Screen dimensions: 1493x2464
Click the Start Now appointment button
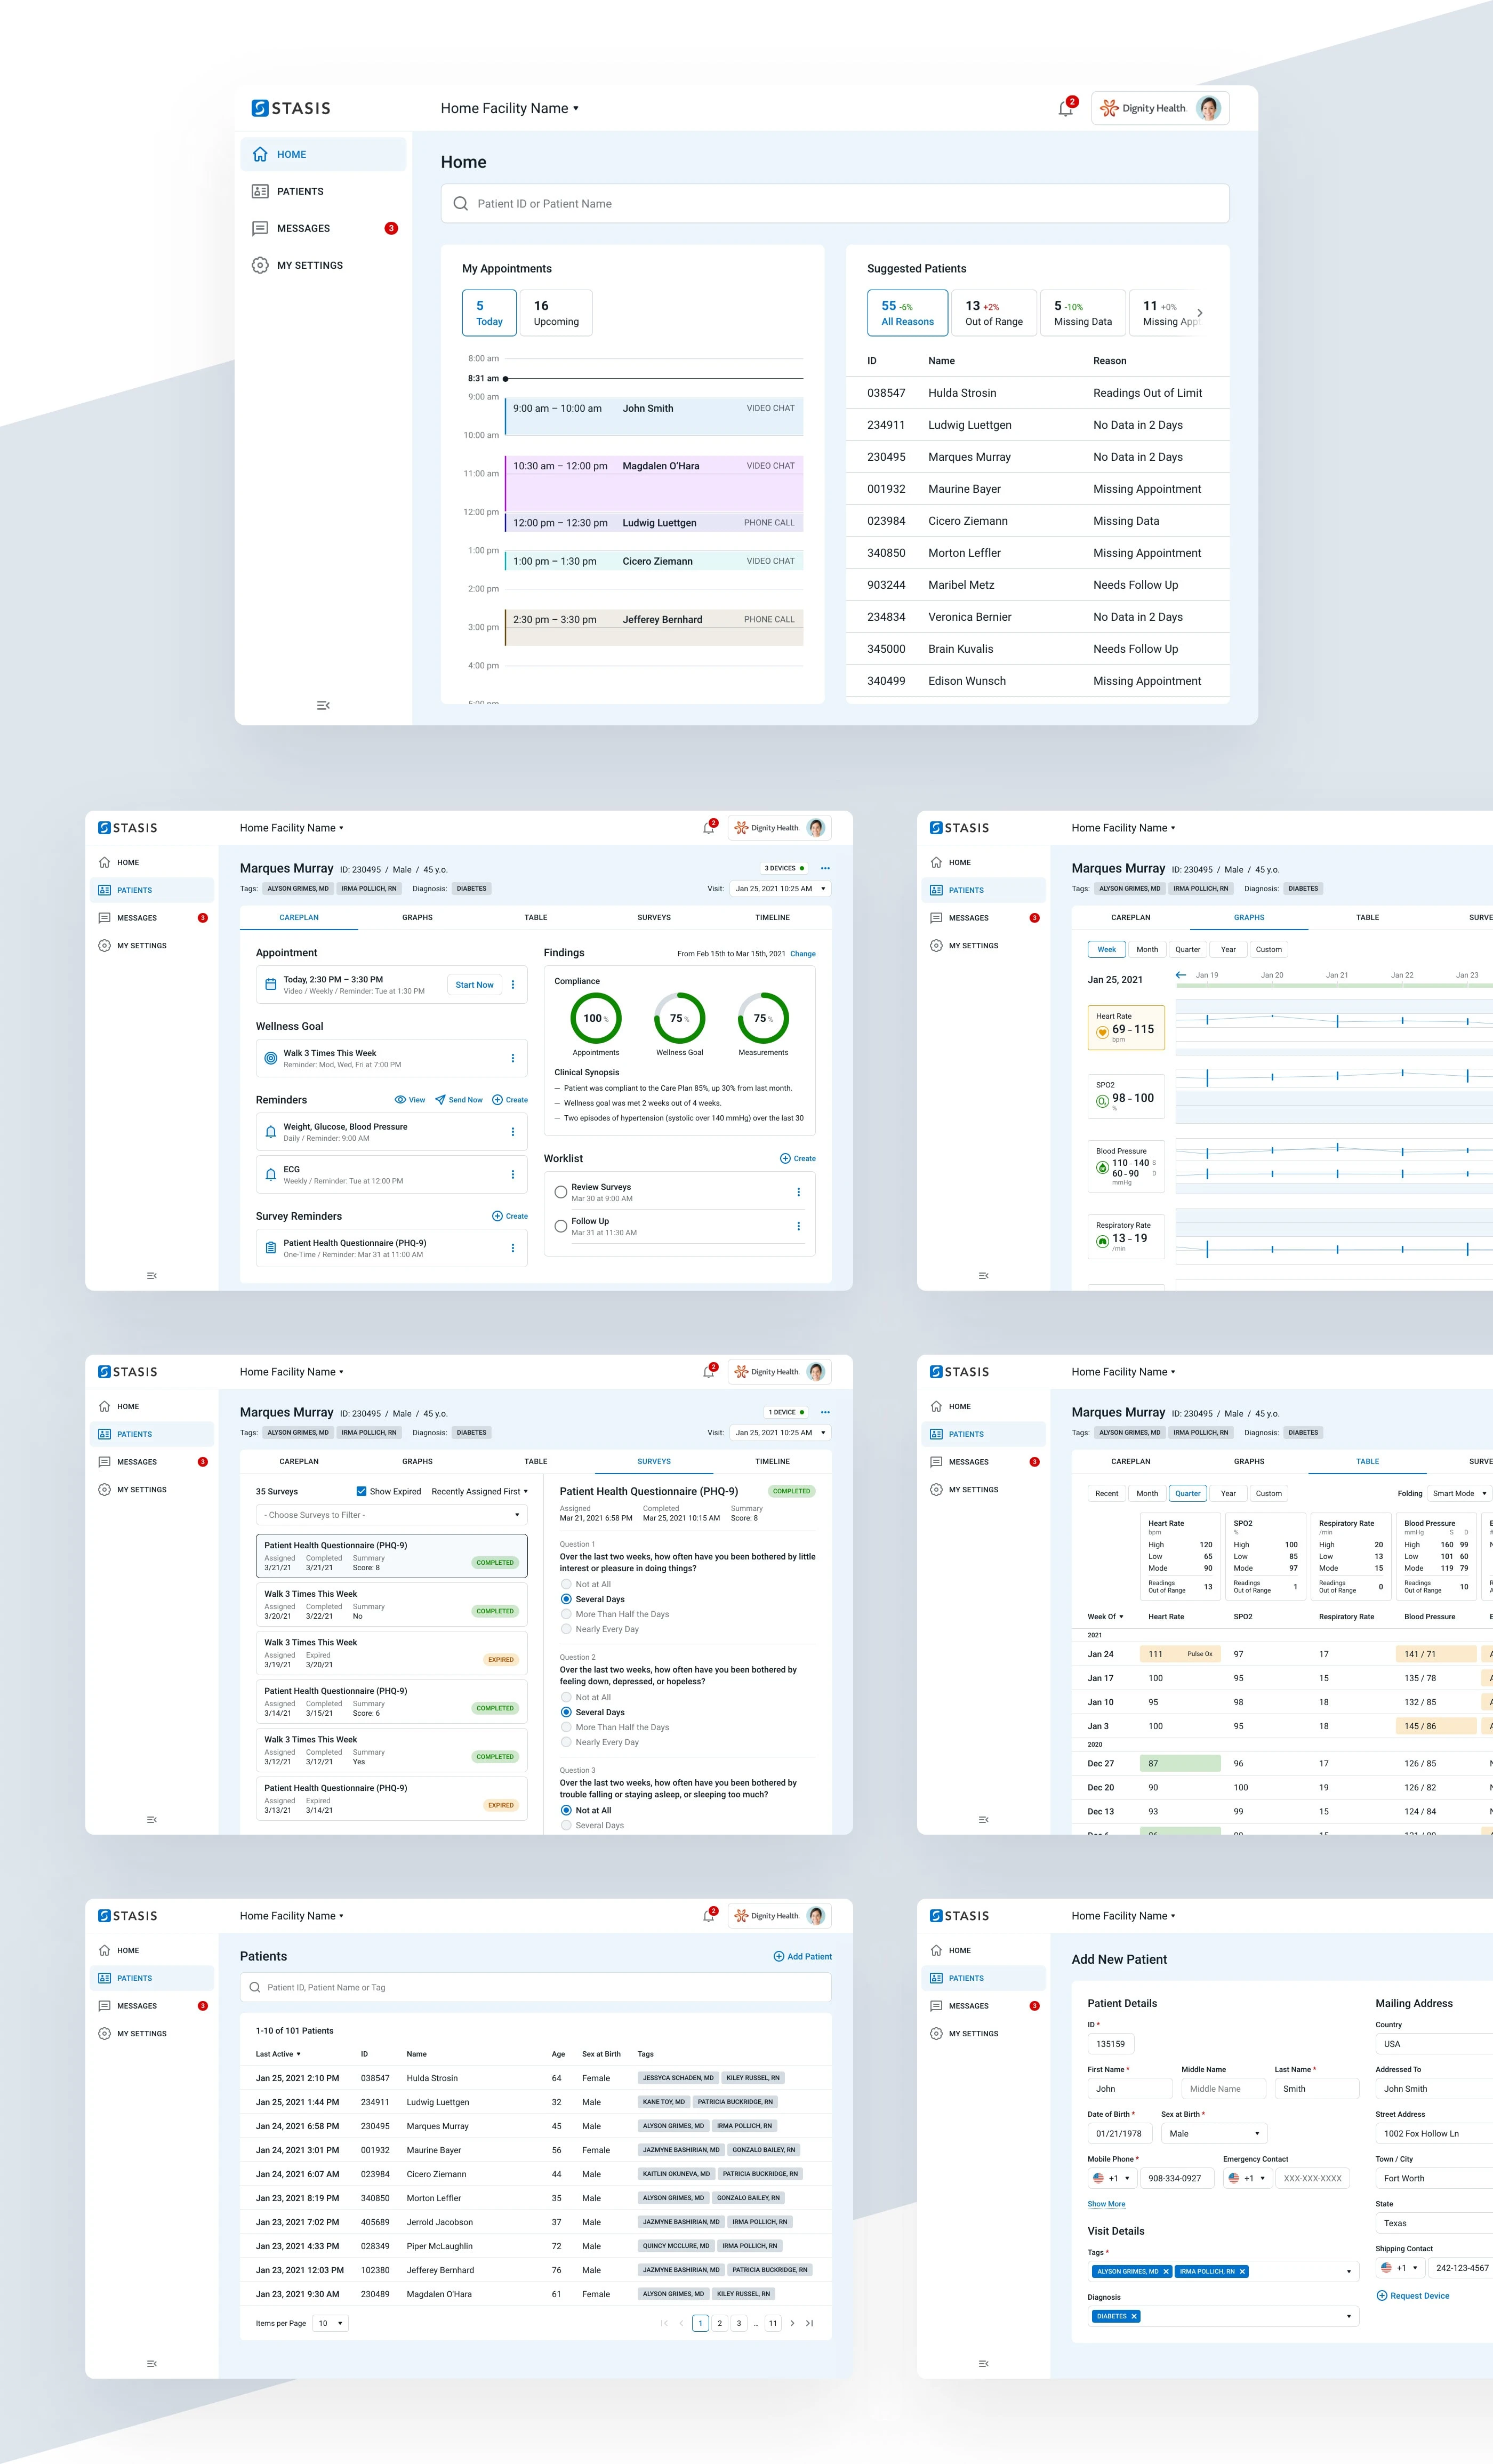(474, 985)
